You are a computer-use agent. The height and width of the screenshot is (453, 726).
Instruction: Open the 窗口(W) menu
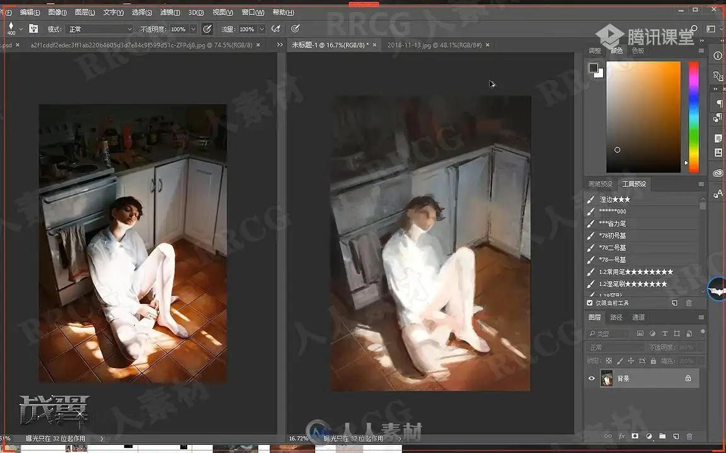click(253, 13)
